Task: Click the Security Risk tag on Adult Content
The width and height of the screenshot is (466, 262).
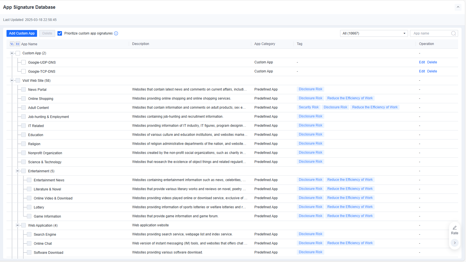Action: pos(309,107)
